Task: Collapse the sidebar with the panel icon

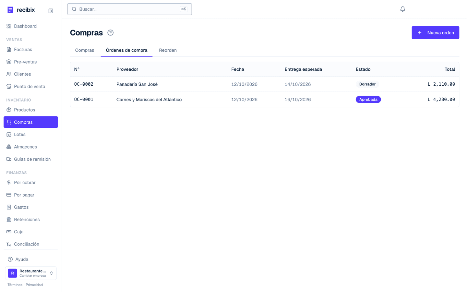Action: (x=51, y=11)
